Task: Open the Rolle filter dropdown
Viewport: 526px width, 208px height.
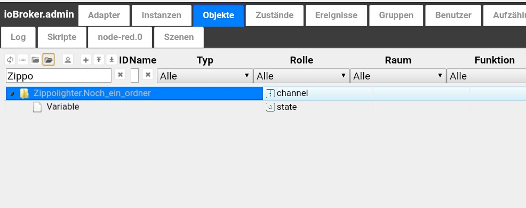Action: (301, 76)
